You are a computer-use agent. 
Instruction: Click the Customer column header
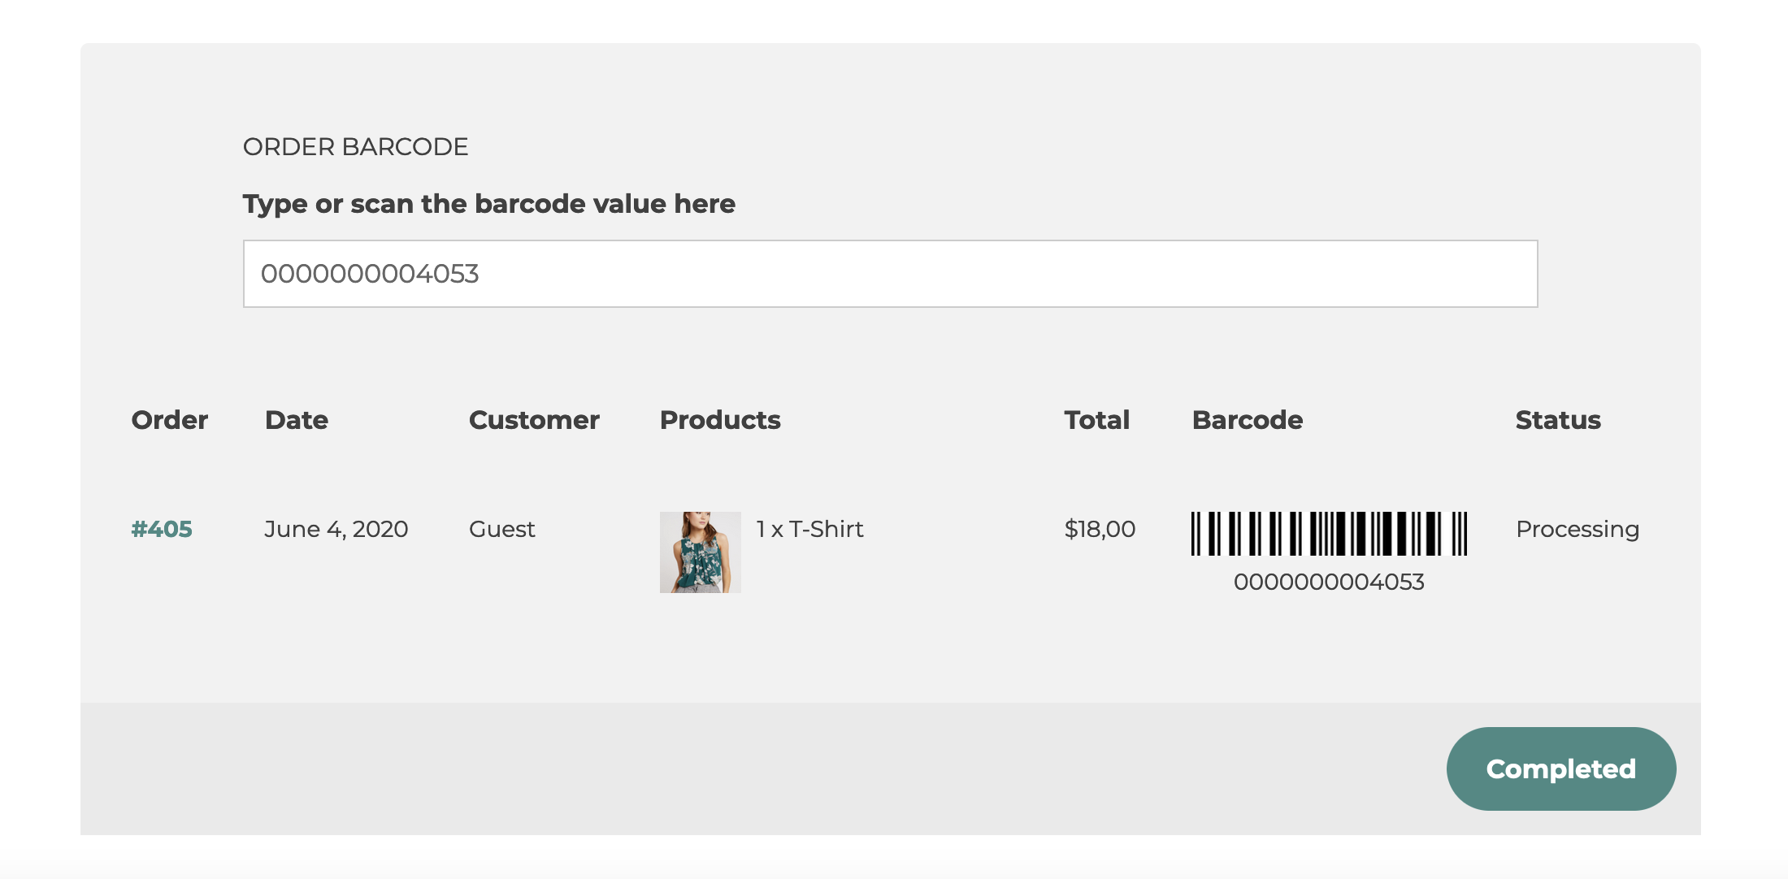coord(534,420)
